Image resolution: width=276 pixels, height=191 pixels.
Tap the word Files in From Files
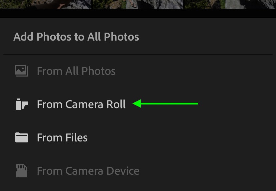coord(76,137)
